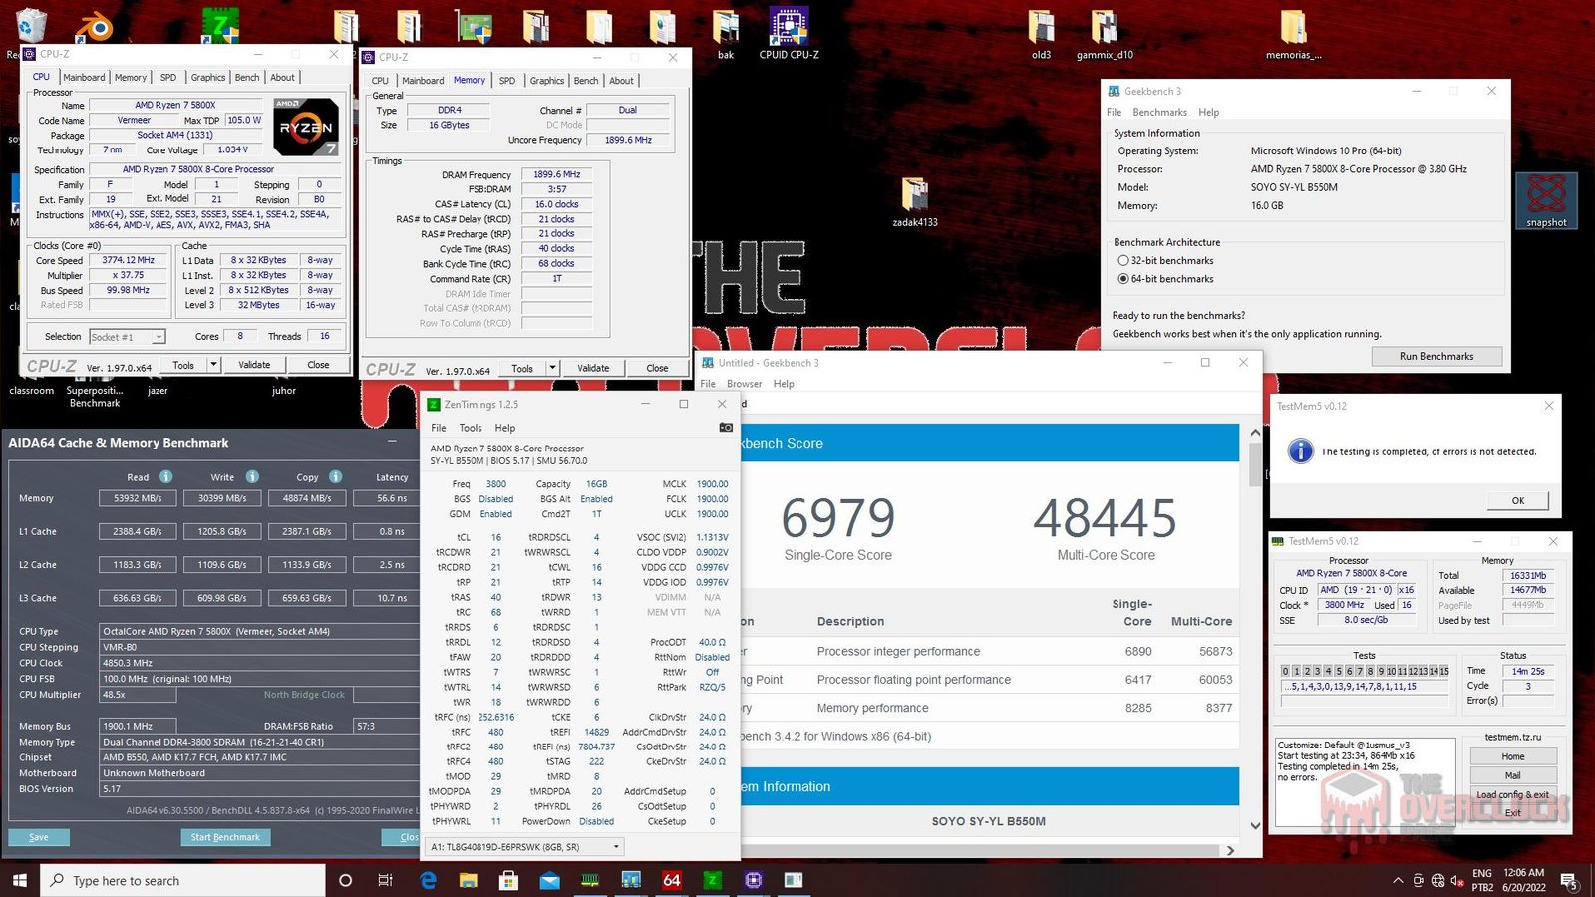Open Microsoft Edge from the taskbar
The height and width of the screenshot is (897, 1595).
(x=428, y=880)
